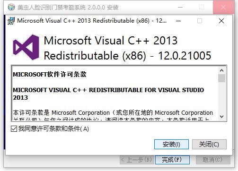The image size is (238, 171).
Task: Click the 上一步(B) back button
Action: 137,160
